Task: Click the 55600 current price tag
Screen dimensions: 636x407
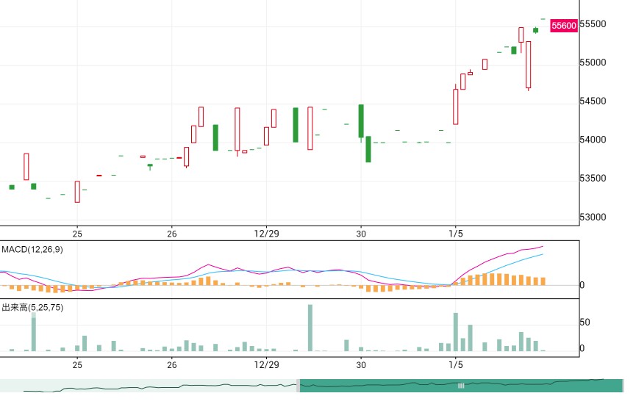Action: 563,26
